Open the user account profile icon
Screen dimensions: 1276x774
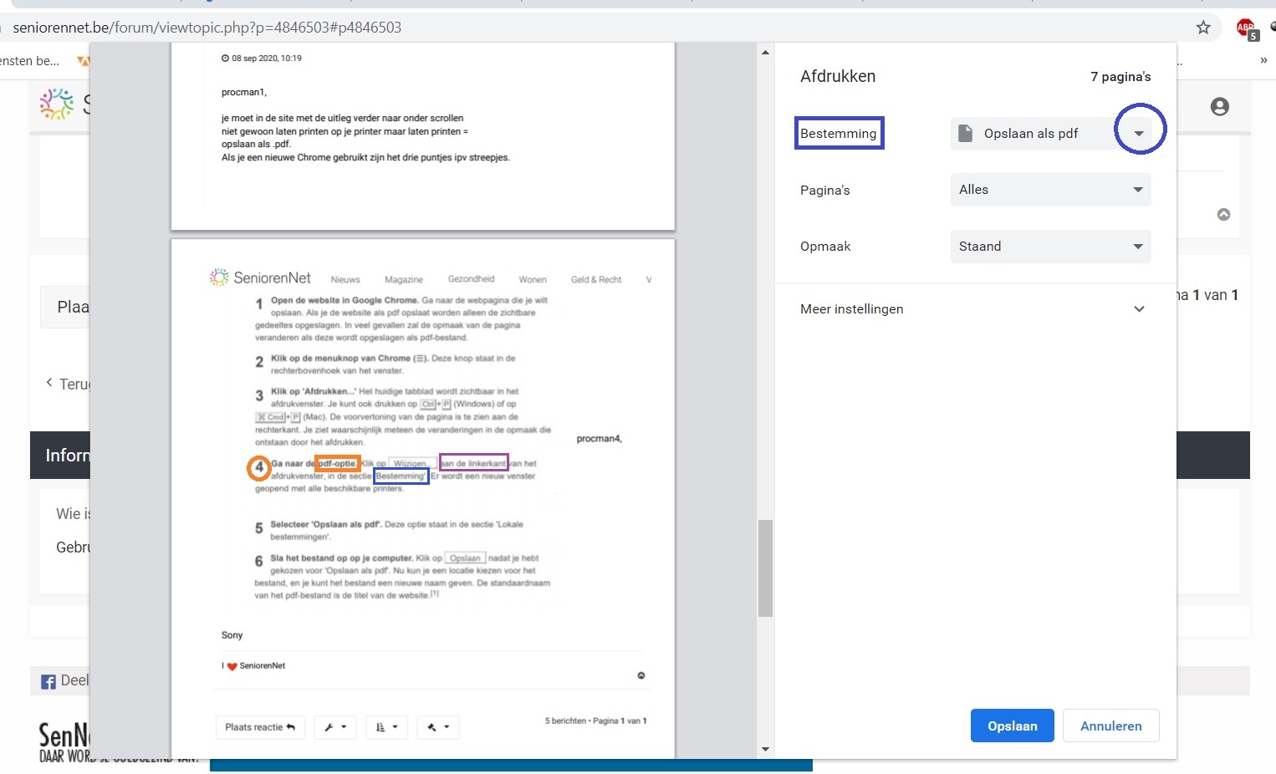[1219, 107]
